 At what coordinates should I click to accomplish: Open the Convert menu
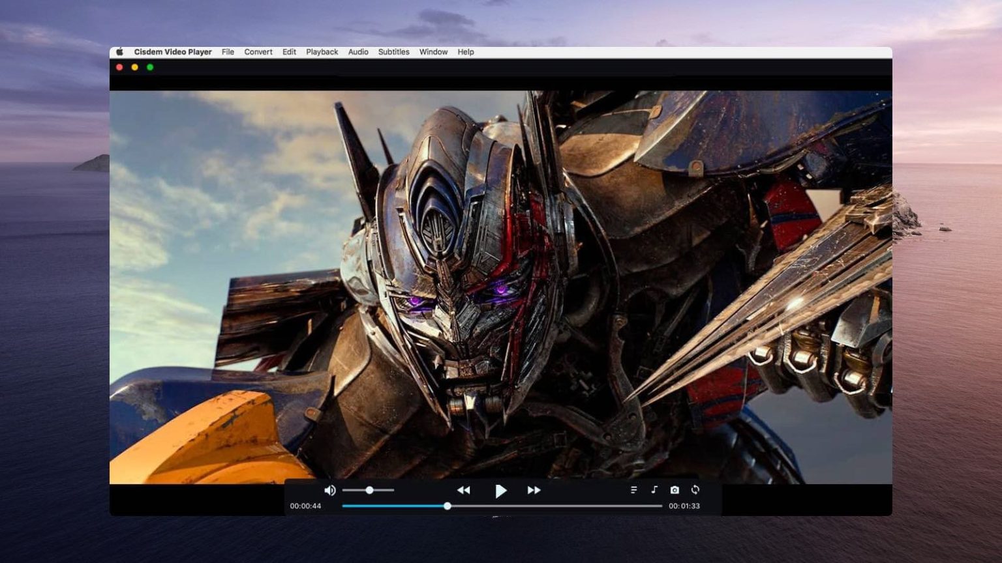click(258, 52)
